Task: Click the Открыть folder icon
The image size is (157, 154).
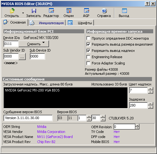Action: [x=12, y=11]
